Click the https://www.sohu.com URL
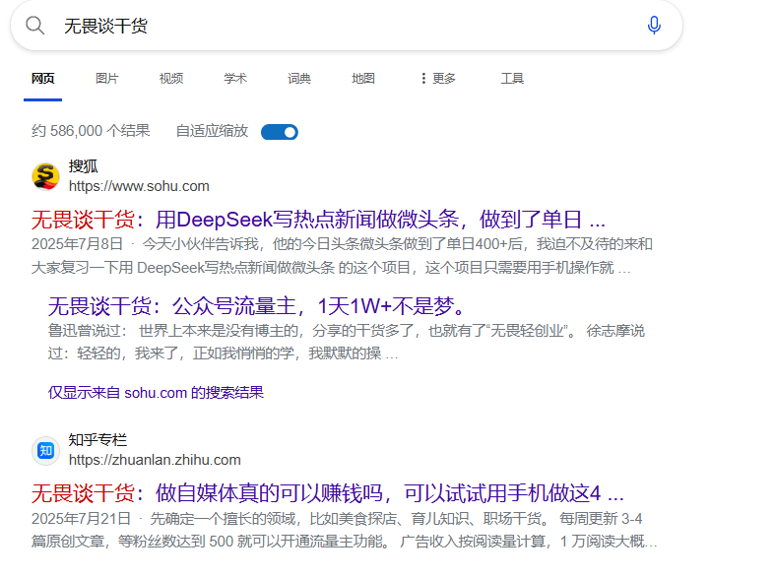775x578 pixels. click(139, 186)
